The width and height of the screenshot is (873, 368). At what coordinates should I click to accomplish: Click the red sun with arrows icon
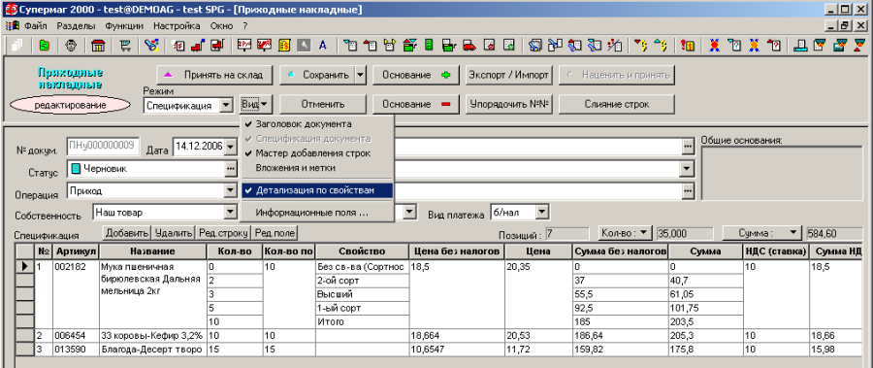[714, 46]
